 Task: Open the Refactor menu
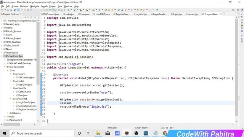pos(24,6)
